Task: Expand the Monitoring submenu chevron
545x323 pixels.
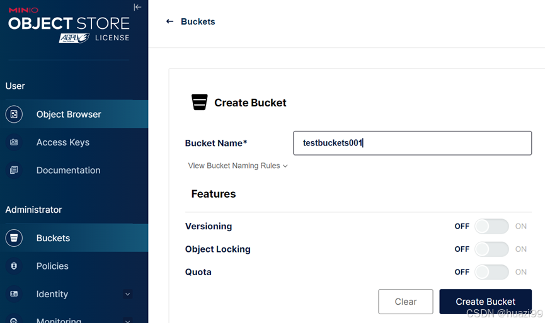Action: click(127, 320)
